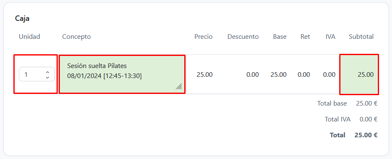Click the Unidad column header
The image size is (392, 159).
[x=29, y=37]
